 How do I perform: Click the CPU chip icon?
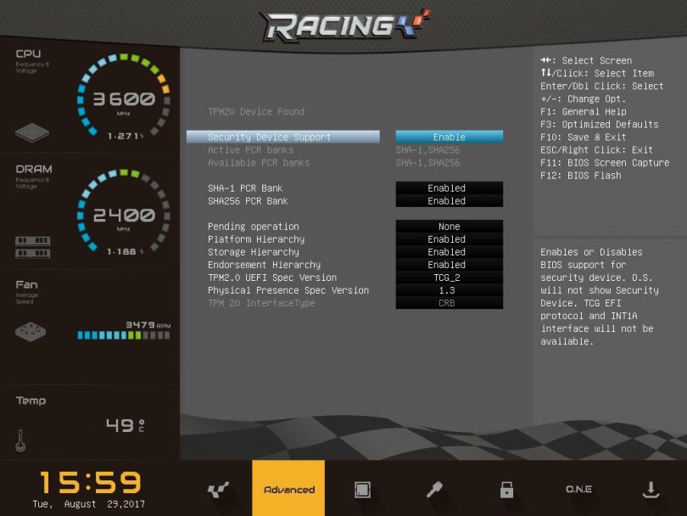(32, 133)
